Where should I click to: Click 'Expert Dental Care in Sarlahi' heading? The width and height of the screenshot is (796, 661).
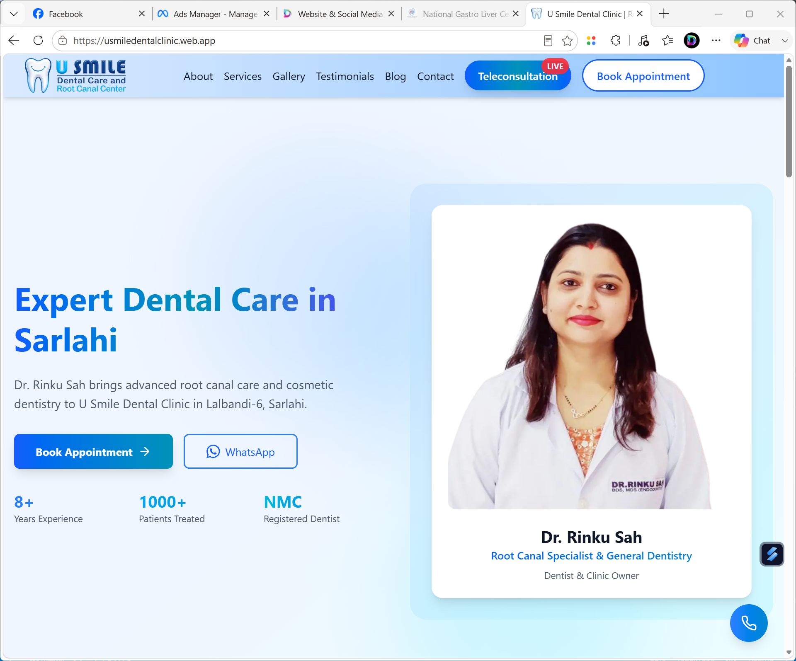pyautogui.click(x=175, y=320)
